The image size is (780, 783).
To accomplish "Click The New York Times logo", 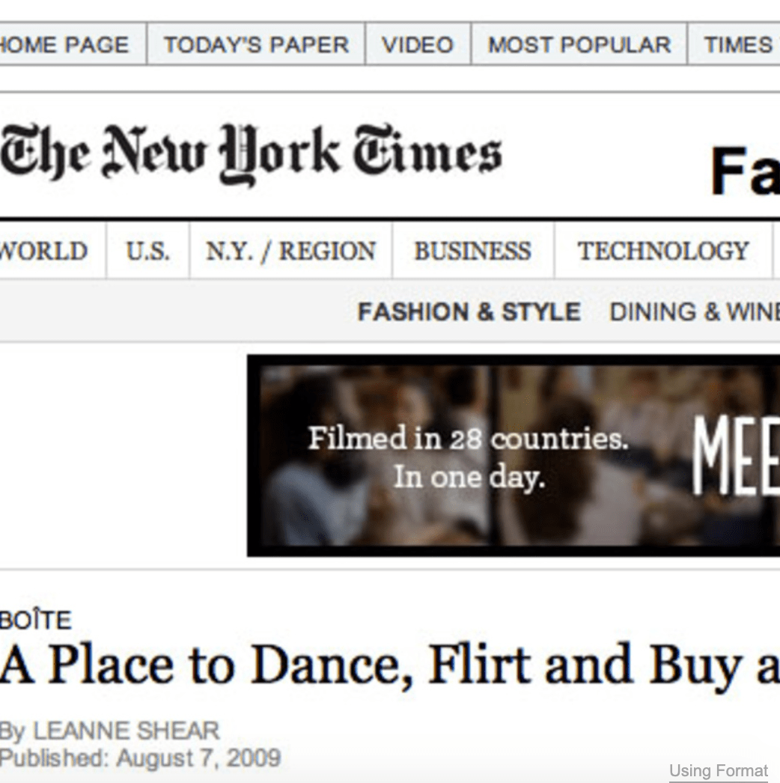I will tap(251, 153).
